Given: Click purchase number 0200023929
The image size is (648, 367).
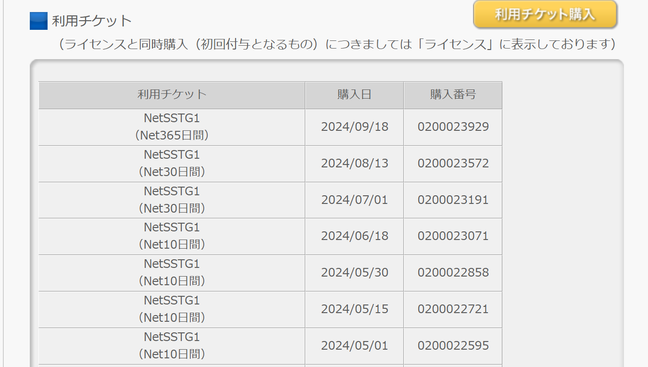Looking at the screenshot, I should 453,127.
